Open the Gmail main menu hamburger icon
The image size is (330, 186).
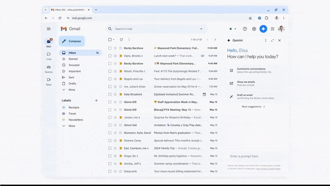point(48,29)
